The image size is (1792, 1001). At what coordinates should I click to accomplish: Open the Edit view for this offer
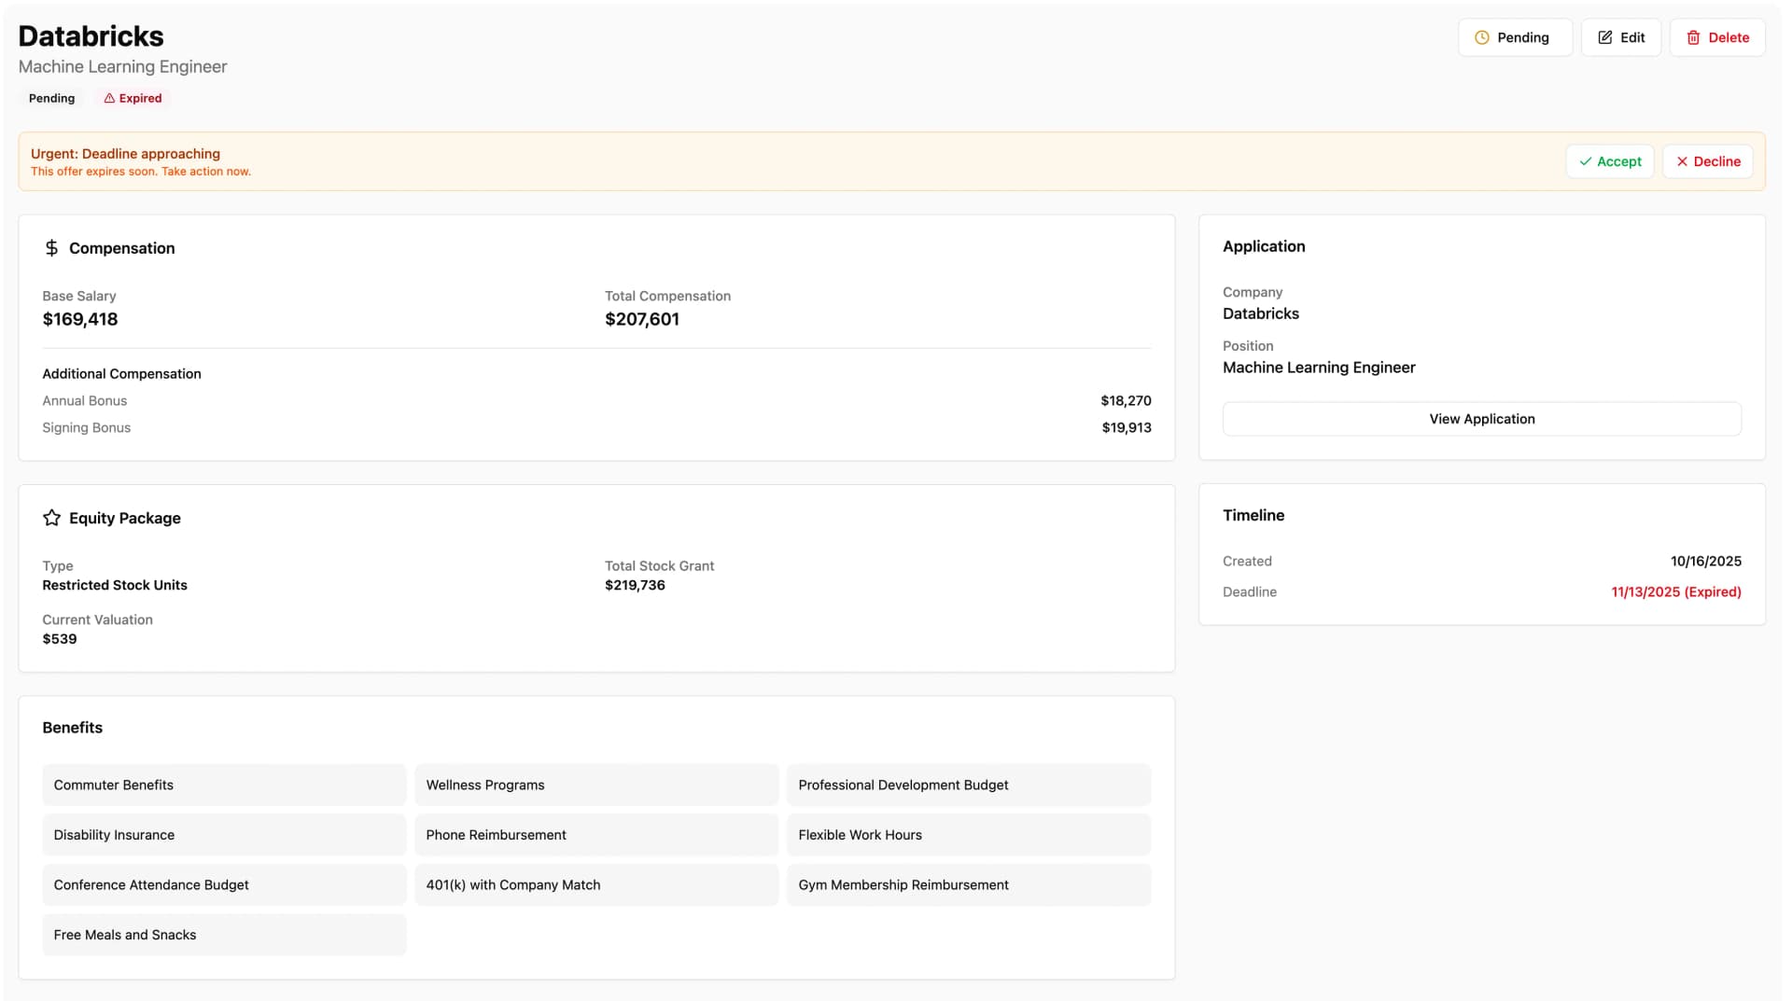coord(1621,37)
